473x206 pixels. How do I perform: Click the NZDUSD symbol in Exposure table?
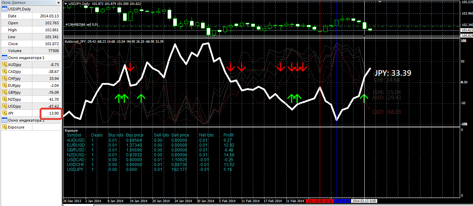(76, 155)
